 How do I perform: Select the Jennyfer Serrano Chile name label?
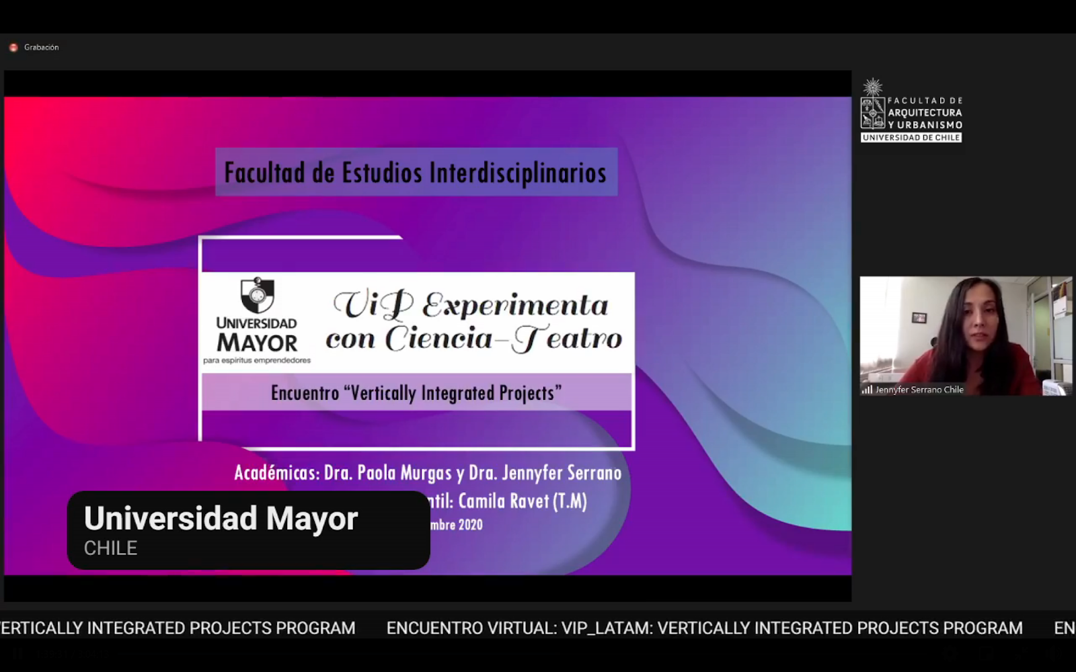919,390
